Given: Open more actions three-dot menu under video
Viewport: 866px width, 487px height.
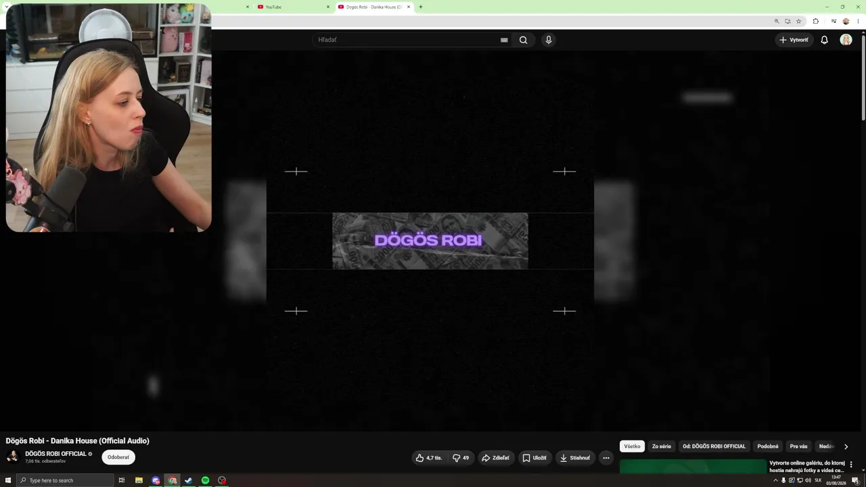Looking at the screenshot, I should point(606,458).
